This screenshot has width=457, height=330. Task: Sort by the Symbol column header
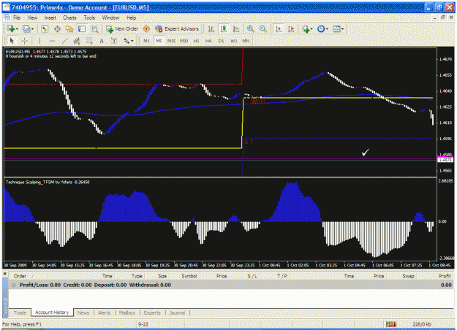pyautogui.click(x=189, y=276)
